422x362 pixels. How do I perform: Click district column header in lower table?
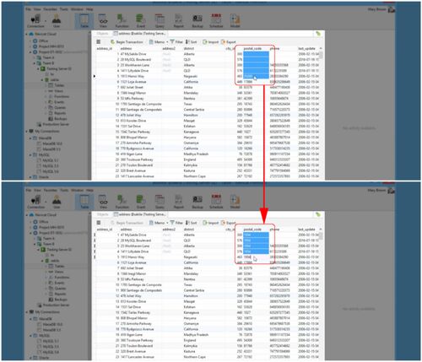(x=188, y=230)
